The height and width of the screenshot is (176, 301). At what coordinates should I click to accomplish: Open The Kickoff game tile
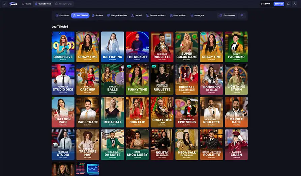click(137, 47)
